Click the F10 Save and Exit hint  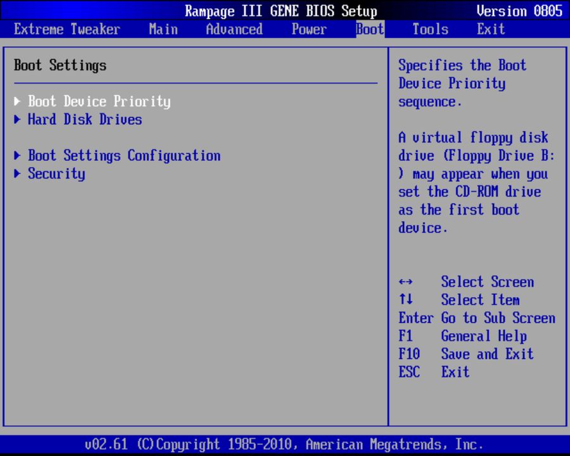tap(466, 354)
